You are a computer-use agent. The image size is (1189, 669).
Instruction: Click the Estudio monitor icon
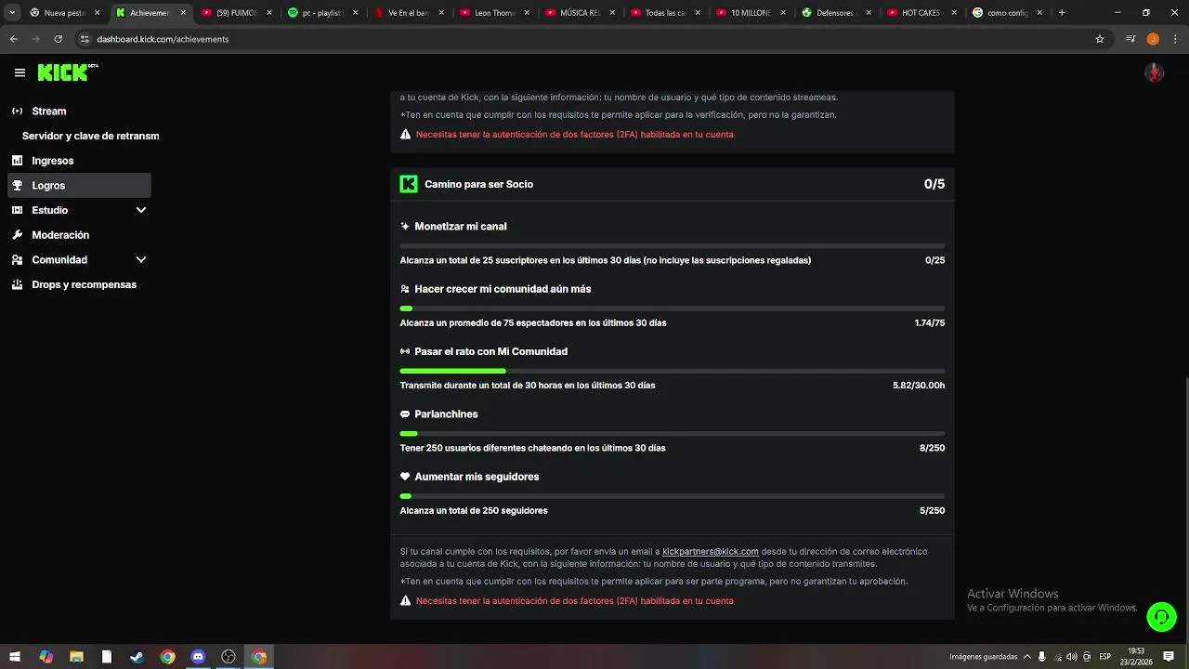click(17, 210)
